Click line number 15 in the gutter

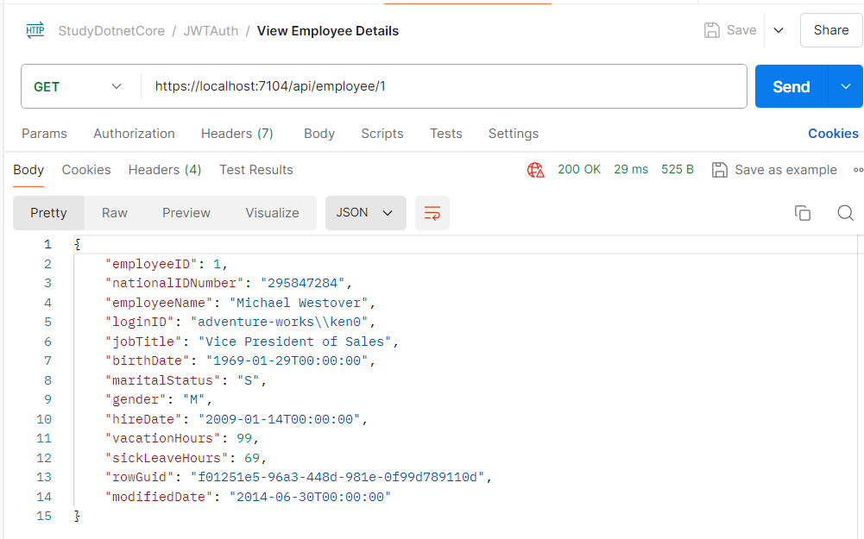pos(44,516)
